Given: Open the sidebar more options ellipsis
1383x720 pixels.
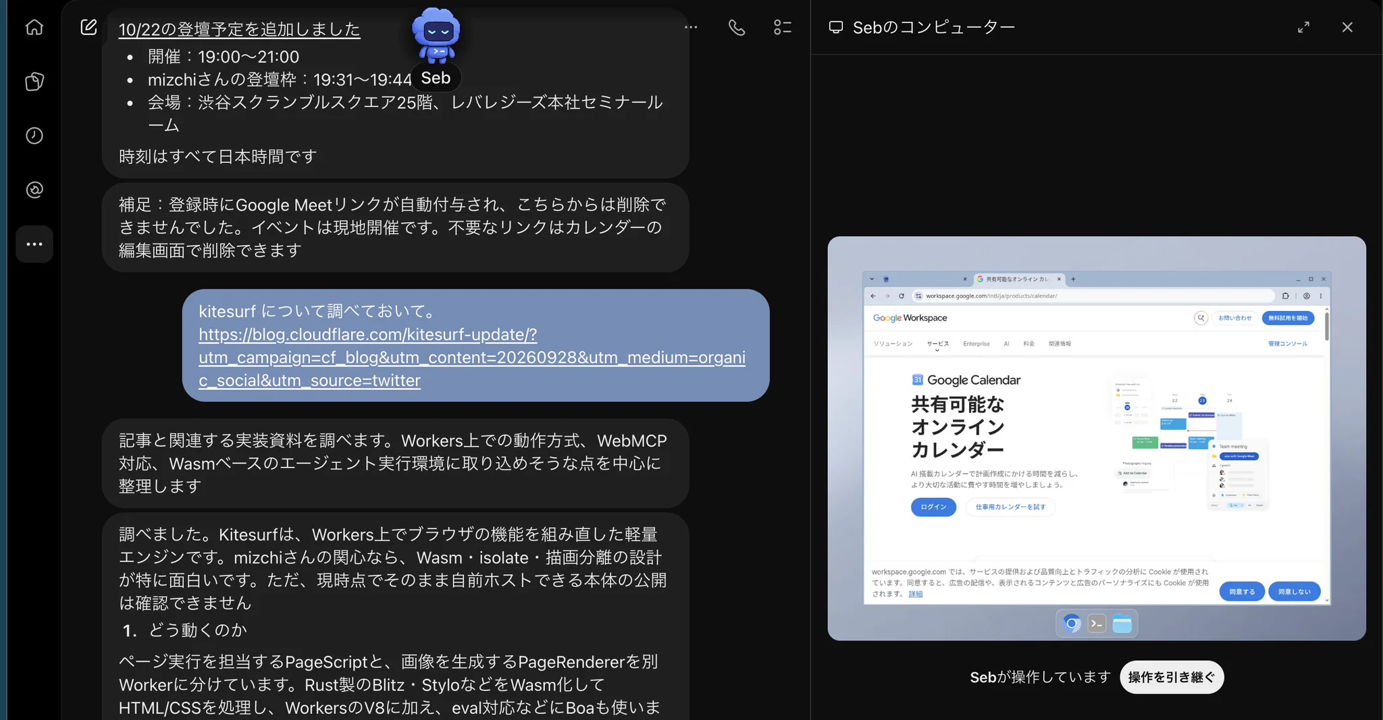Looking at the screenshot, I should [x=34, y=244].
